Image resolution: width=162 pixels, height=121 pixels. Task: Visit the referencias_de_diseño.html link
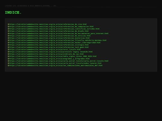point(49,31)
